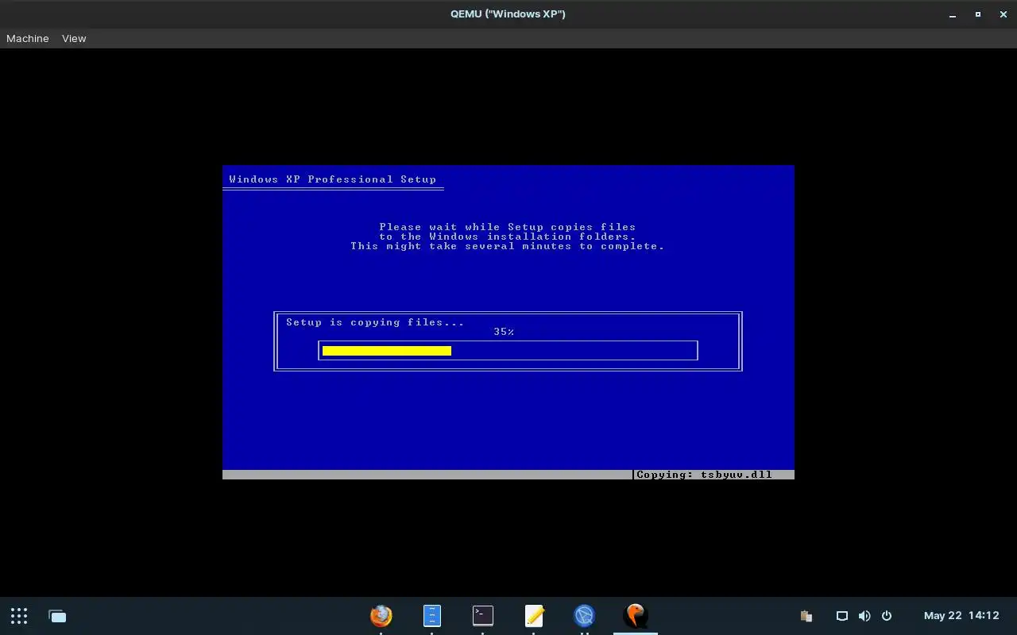Image resolution: width=1017 pixels, height=635 pixels.
Task: Open the applications grid launcher
Action: pos(19,616)
